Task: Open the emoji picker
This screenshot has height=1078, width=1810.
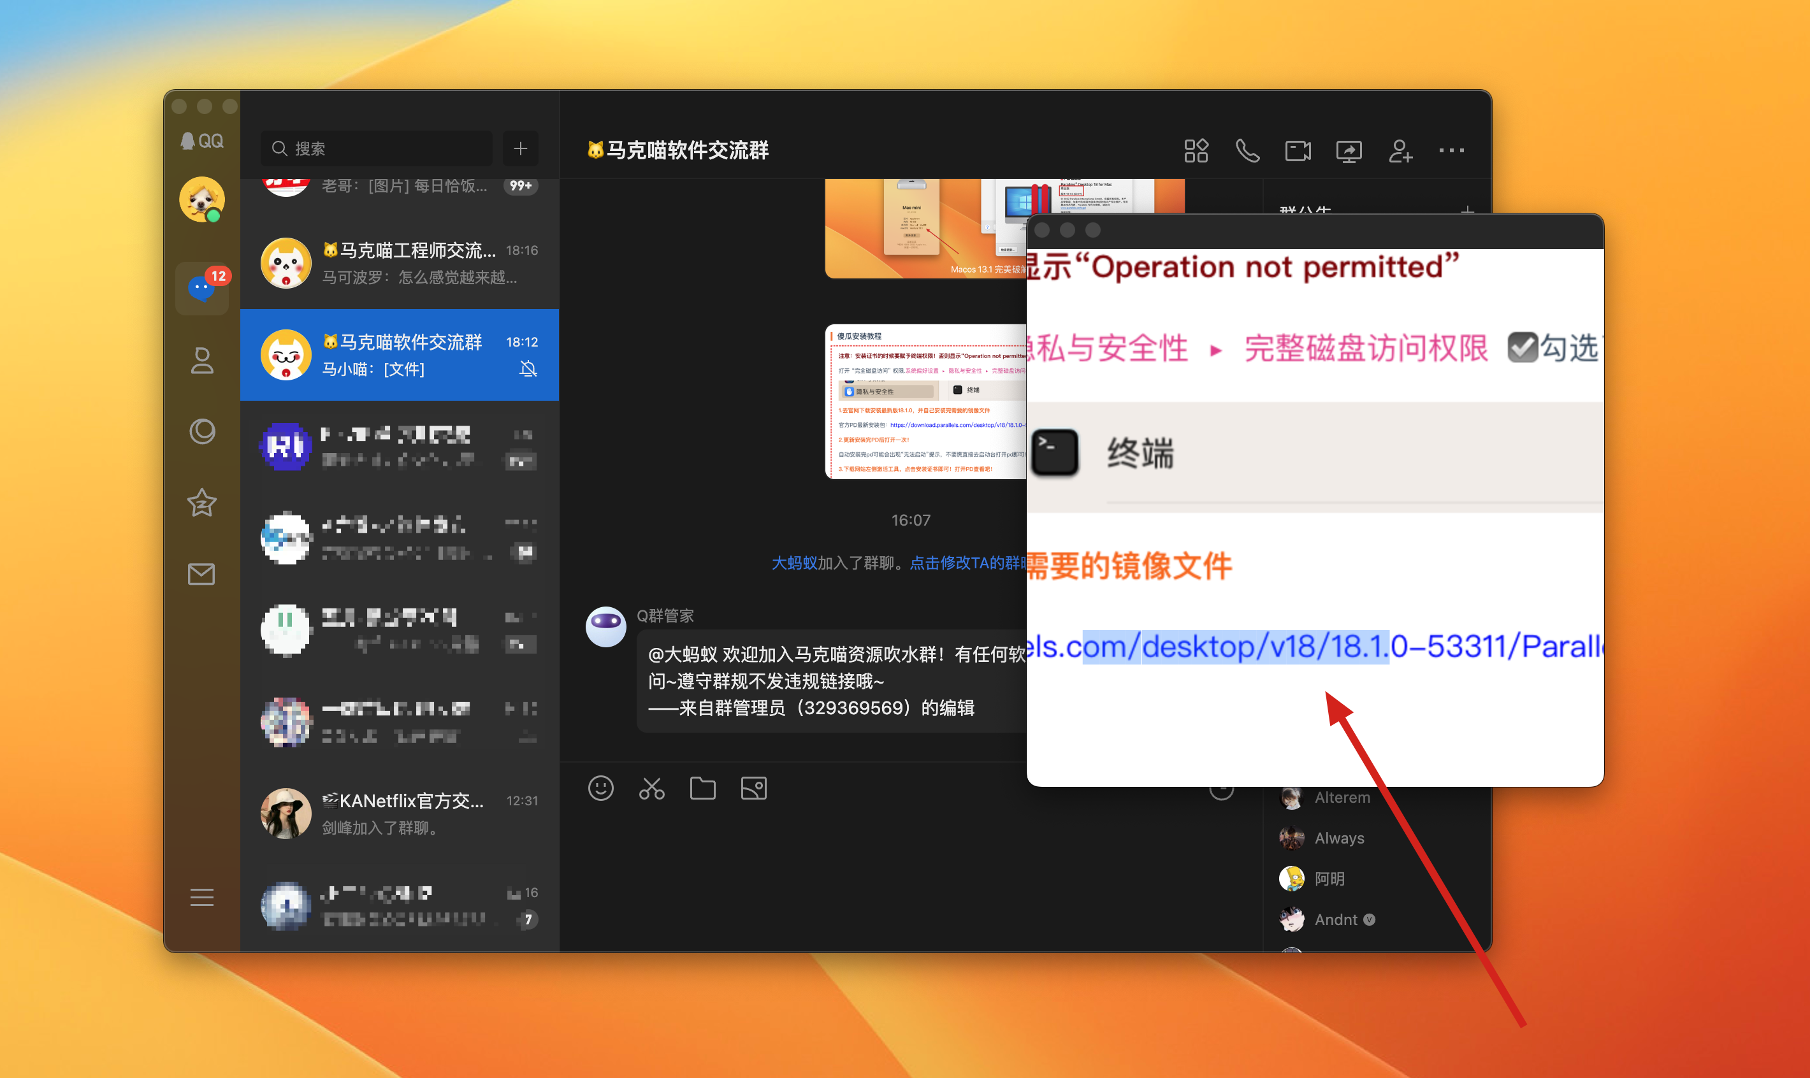Action: 600,788
